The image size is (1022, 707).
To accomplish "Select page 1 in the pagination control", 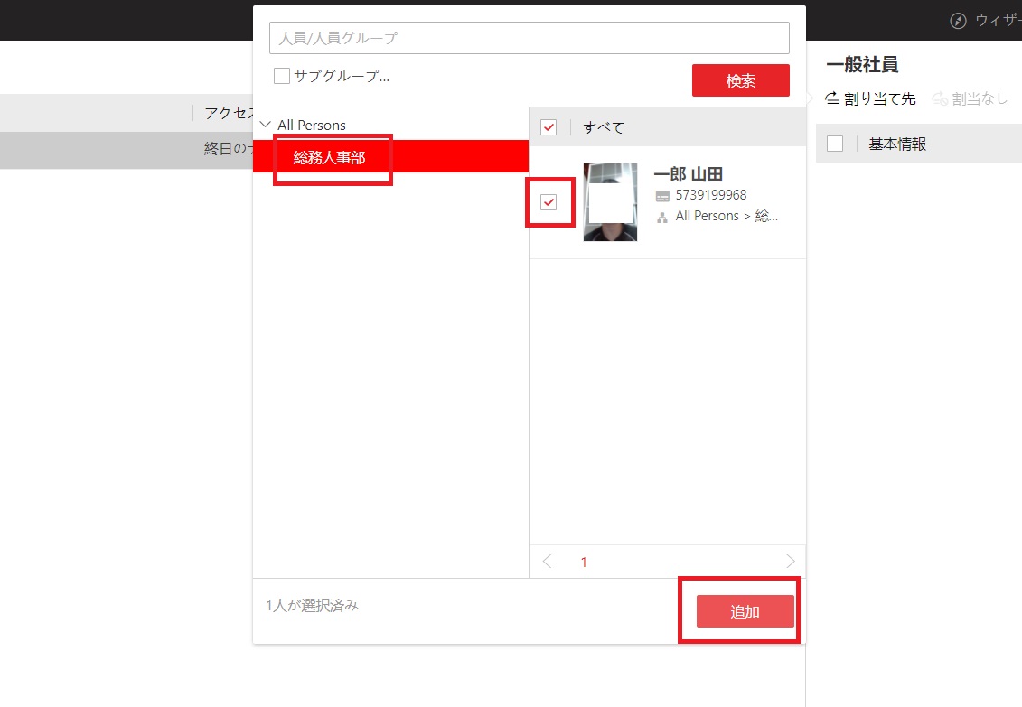I will [584, 561].
